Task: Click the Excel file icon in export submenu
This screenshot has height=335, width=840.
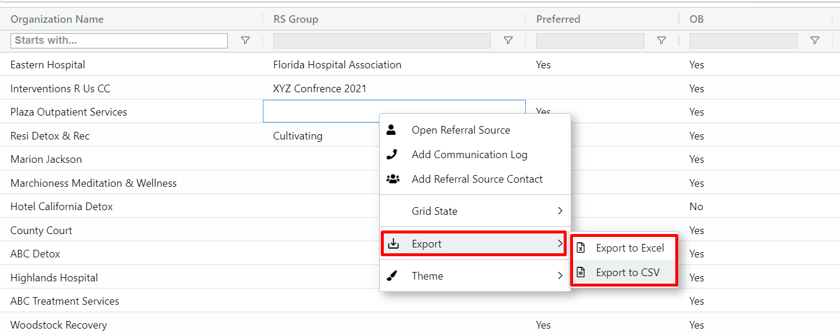Action: 581,248
